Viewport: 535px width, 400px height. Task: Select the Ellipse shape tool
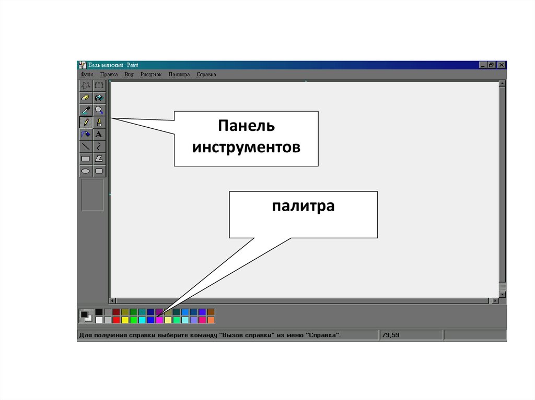[x=86, y=171]
